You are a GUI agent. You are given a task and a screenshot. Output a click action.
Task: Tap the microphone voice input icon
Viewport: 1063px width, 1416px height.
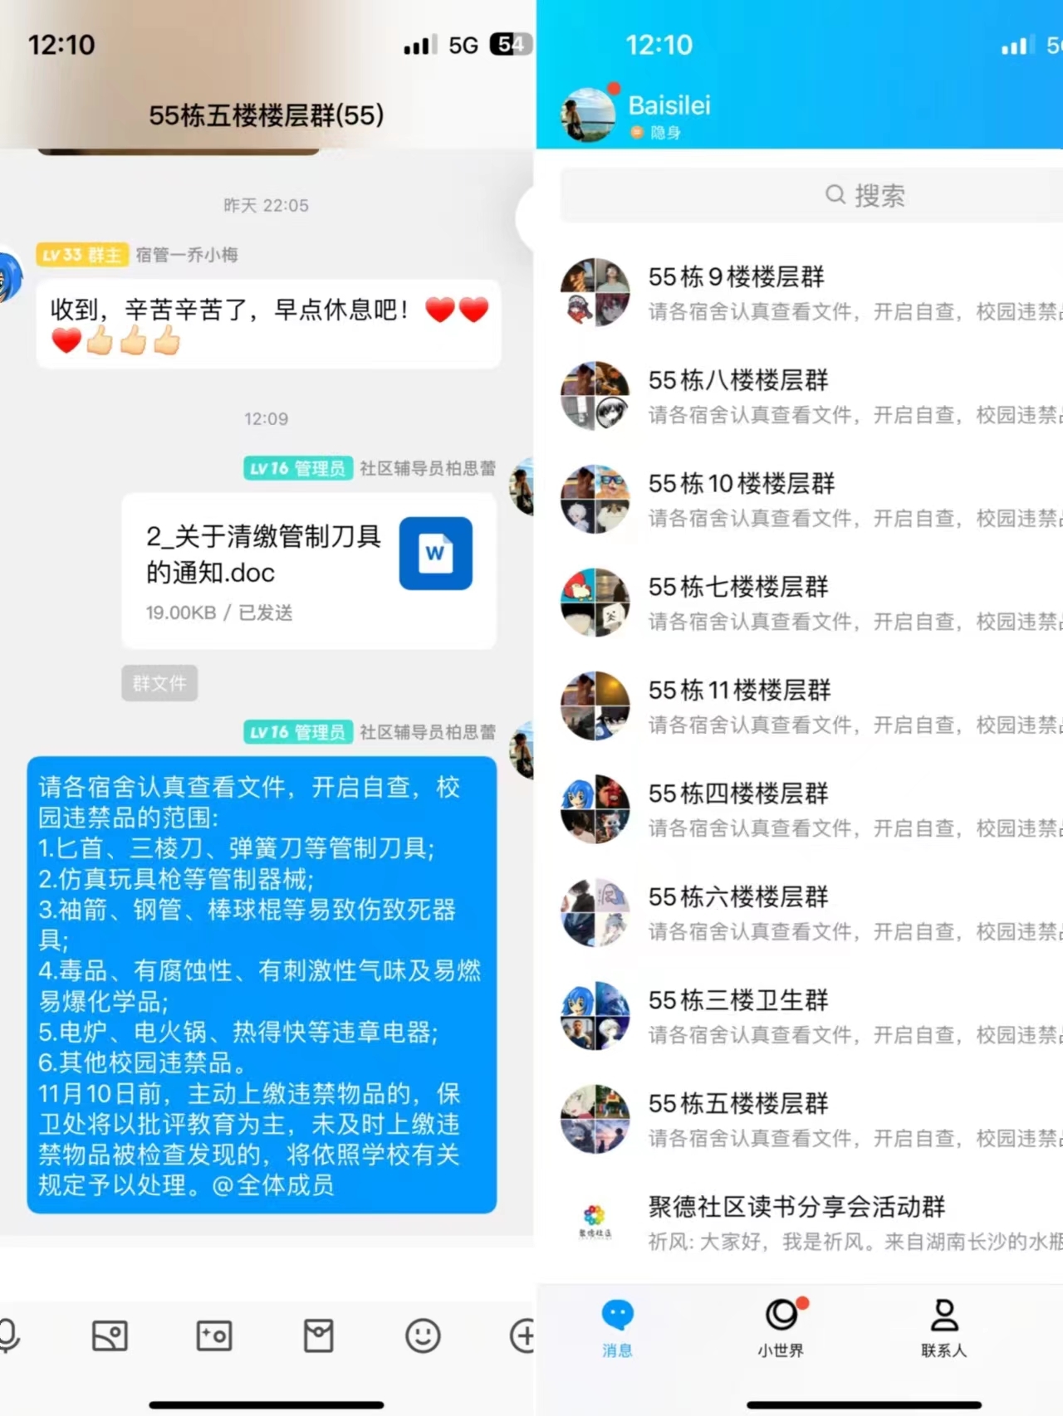click(8, 1335)
